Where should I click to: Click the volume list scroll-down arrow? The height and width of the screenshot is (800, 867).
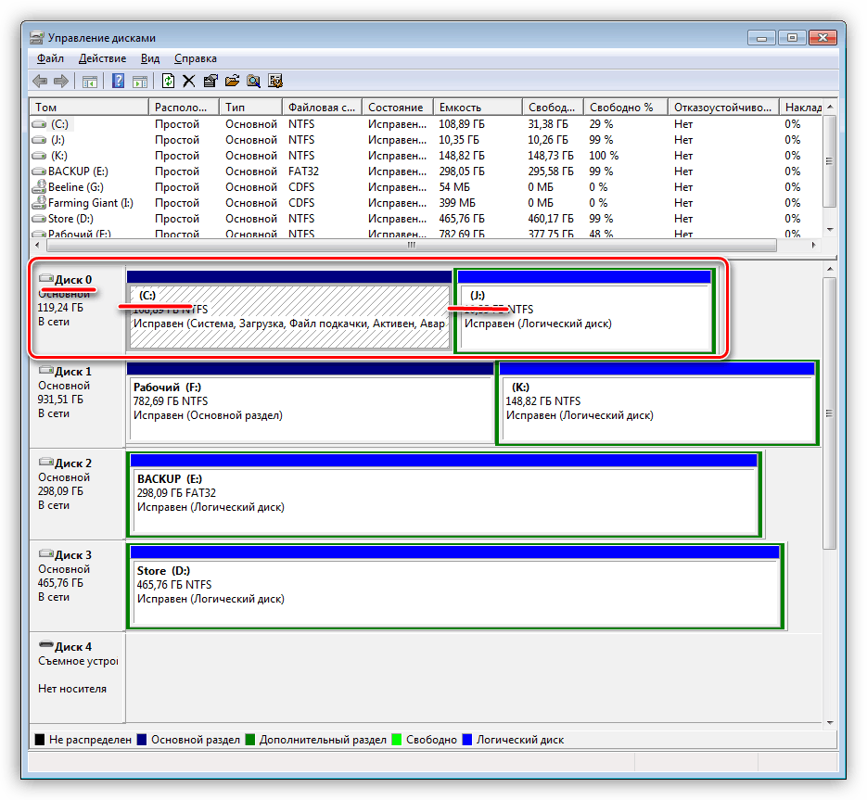tap(829, 230)
